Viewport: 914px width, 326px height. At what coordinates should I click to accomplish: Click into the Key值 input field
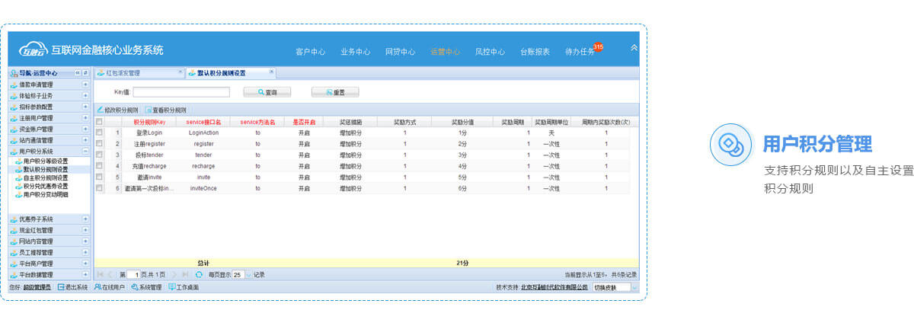181,92
